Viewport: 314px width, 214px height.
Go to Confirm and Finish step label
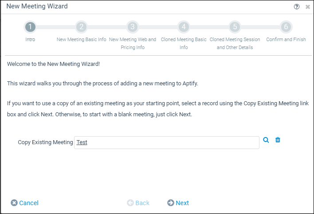286,39
